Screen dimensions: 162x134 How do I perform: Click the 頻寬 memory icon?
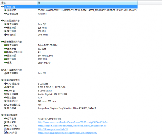click(5, 63)
